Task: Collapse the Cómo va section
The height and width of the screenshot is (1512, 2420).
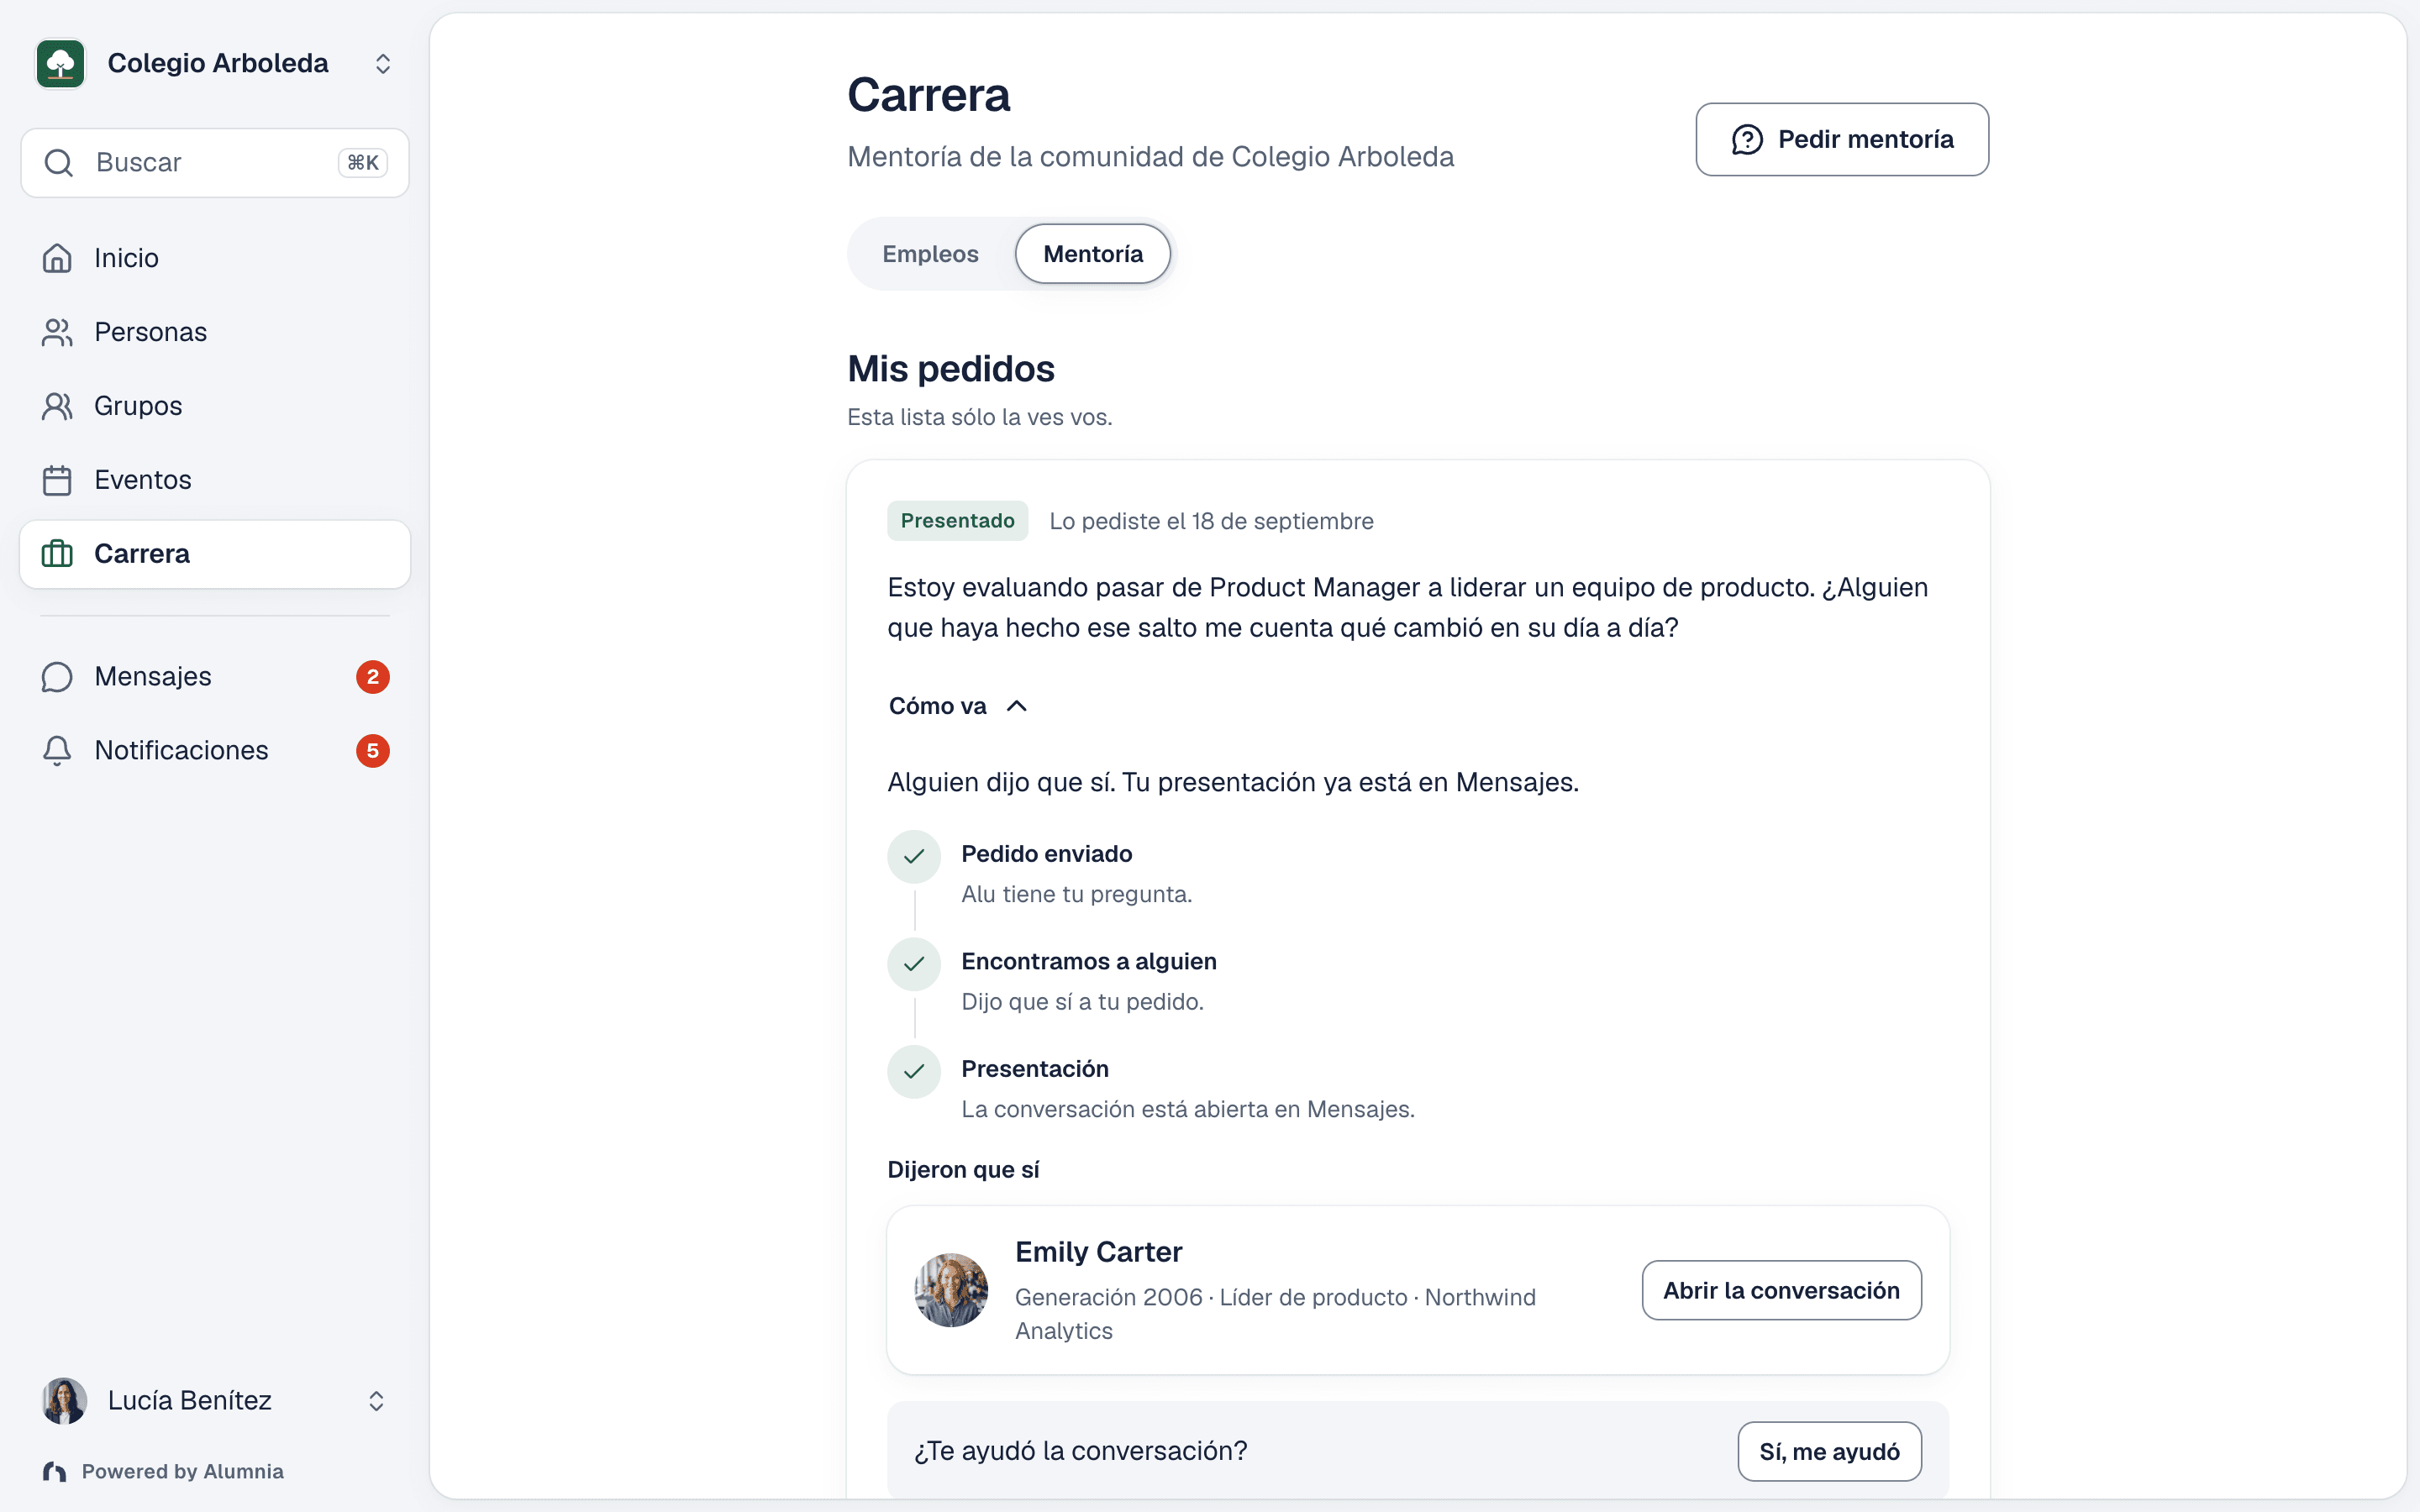Action: 958,706
